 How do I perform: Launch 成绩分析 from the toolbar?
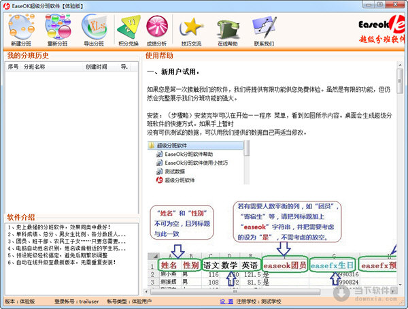click(x=156, y=30)
